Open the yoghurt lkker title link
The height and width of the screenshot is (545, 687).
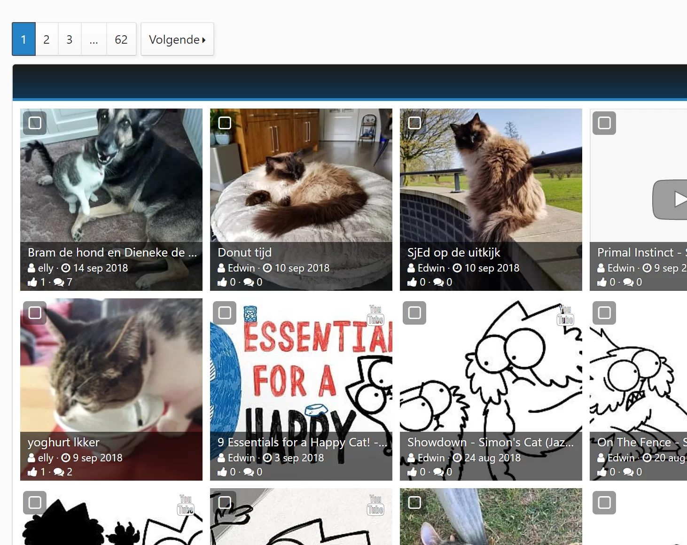click(x=63, y=442)
